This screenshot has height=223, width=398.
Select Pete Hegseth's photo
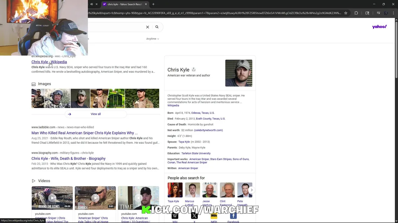245,190
